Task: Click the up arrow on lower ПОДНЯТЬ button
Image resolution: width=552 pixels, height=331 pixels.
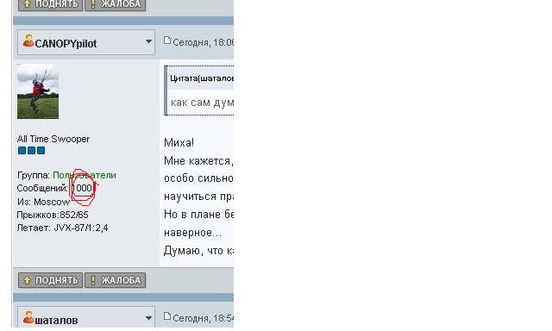Action: [27, 280]
